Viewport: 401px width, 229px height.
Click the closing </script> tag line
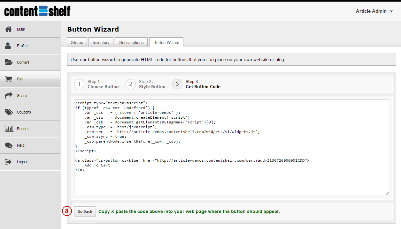86,151
